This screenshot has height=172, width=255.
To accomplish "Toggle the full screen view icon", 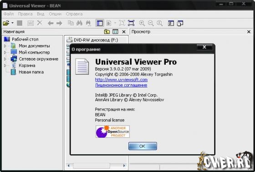I will [131, 23].
